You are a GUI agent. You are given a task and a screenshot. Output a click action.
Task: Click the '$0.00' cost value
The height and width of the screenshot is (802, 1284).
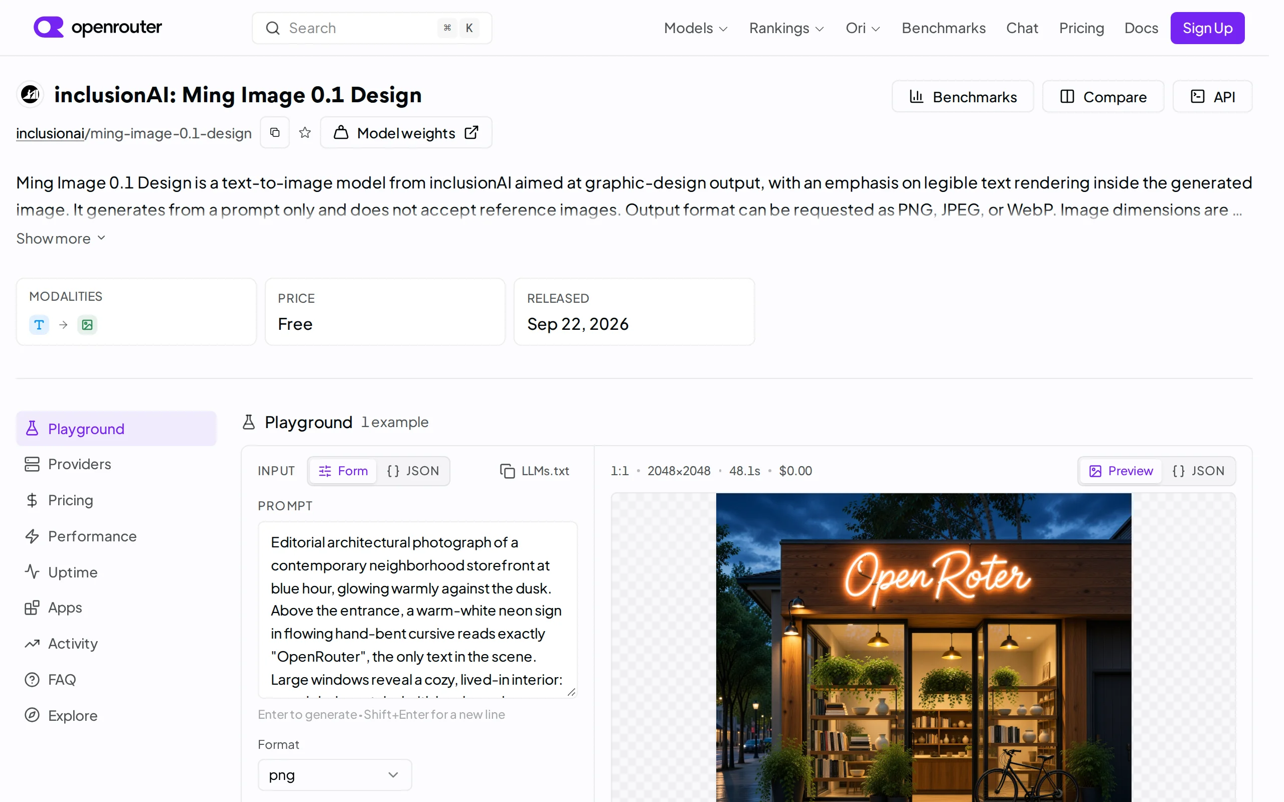pyautogui.click(x=795, y=471)
